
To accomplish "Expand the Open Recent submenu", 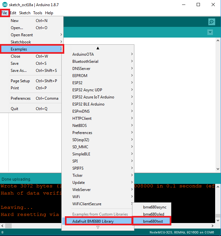I will (x=32, y=35).
